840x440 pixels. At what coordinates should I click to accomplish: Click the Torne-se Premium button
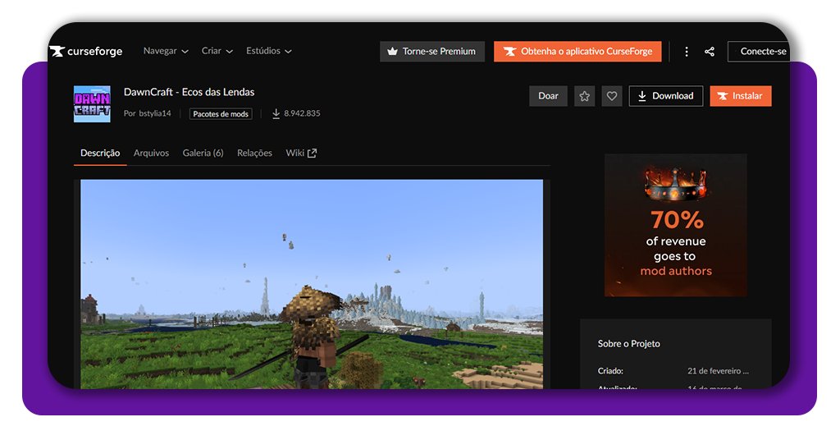click(x=431, y=52)
